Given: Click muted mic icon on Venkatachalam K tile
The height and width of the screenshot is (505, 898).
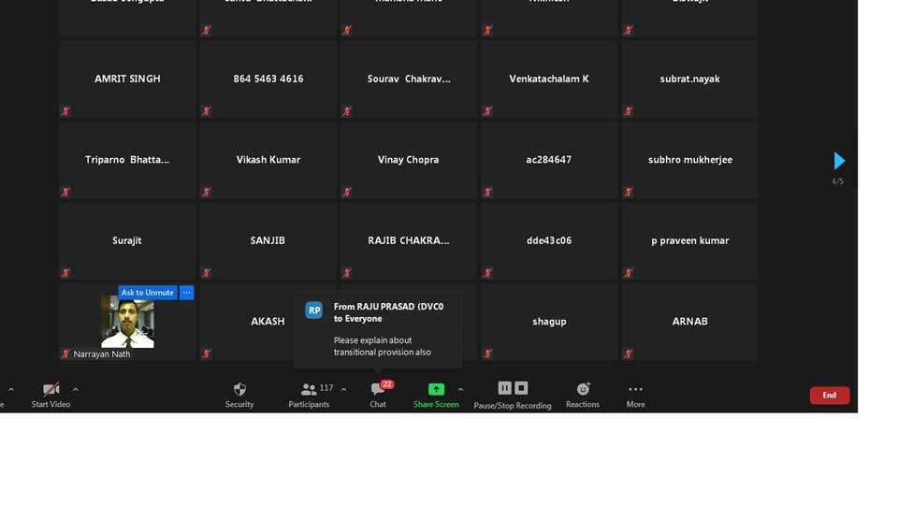Looking at the screenshot, I should click(x=488, y=111).
